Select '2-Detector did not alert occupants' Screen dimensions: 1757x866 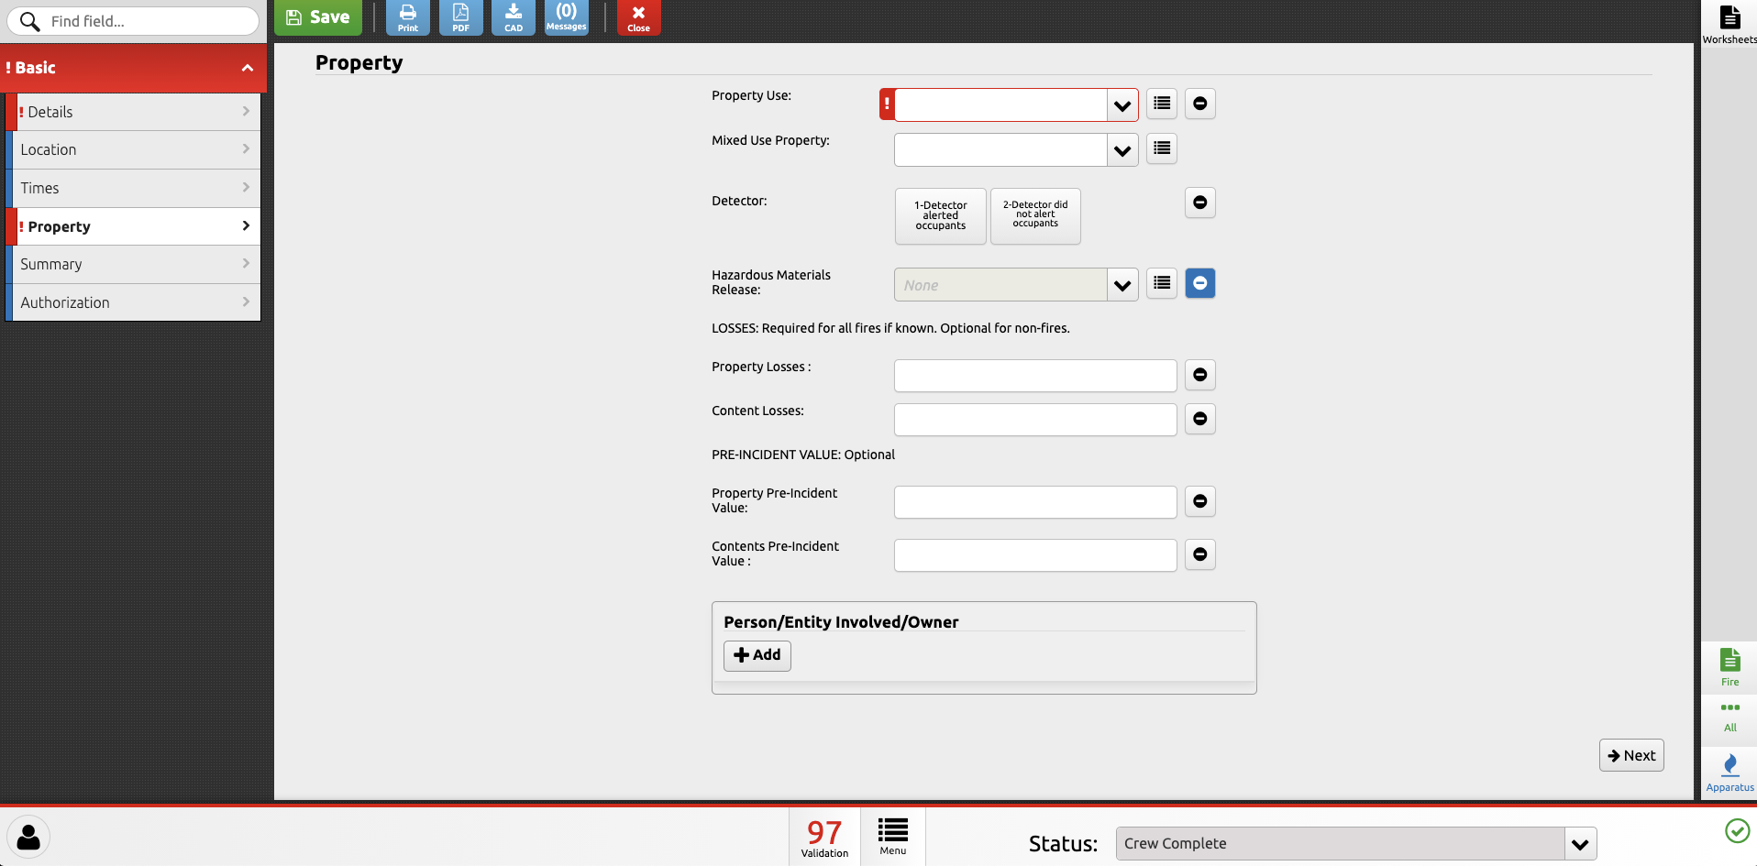pyautogui.click(x=1035, y=216)
